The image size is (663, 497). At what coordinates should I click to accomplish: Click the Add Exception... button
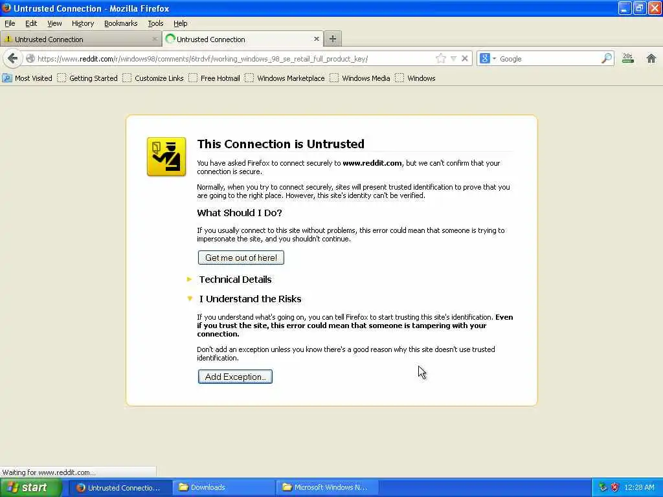(235, 377)
